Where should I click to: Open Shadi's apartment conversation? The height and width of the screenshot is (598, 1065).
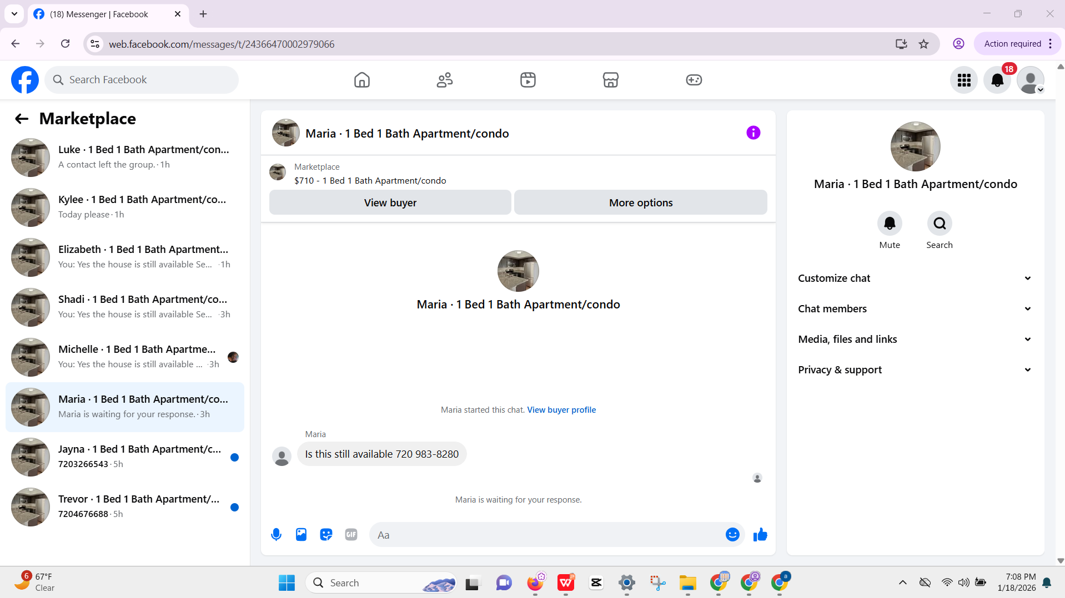coord(125,307)
